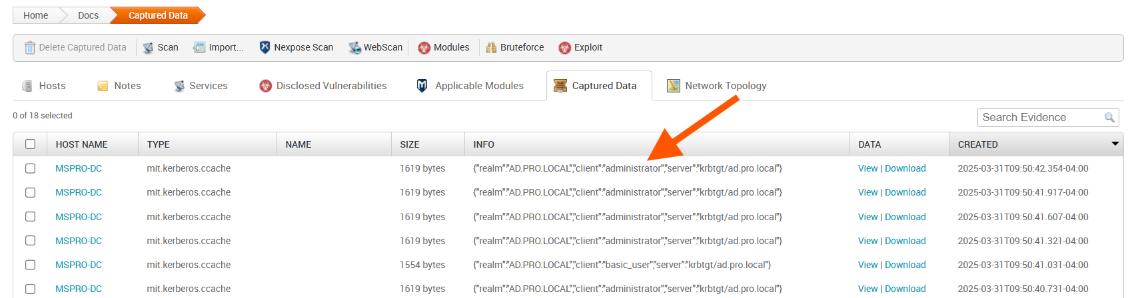Image resolution: width=1134 pixels, height=298 pixels.
Task: Toggle the select-all checkbox in header
Action: click(30, 144)
